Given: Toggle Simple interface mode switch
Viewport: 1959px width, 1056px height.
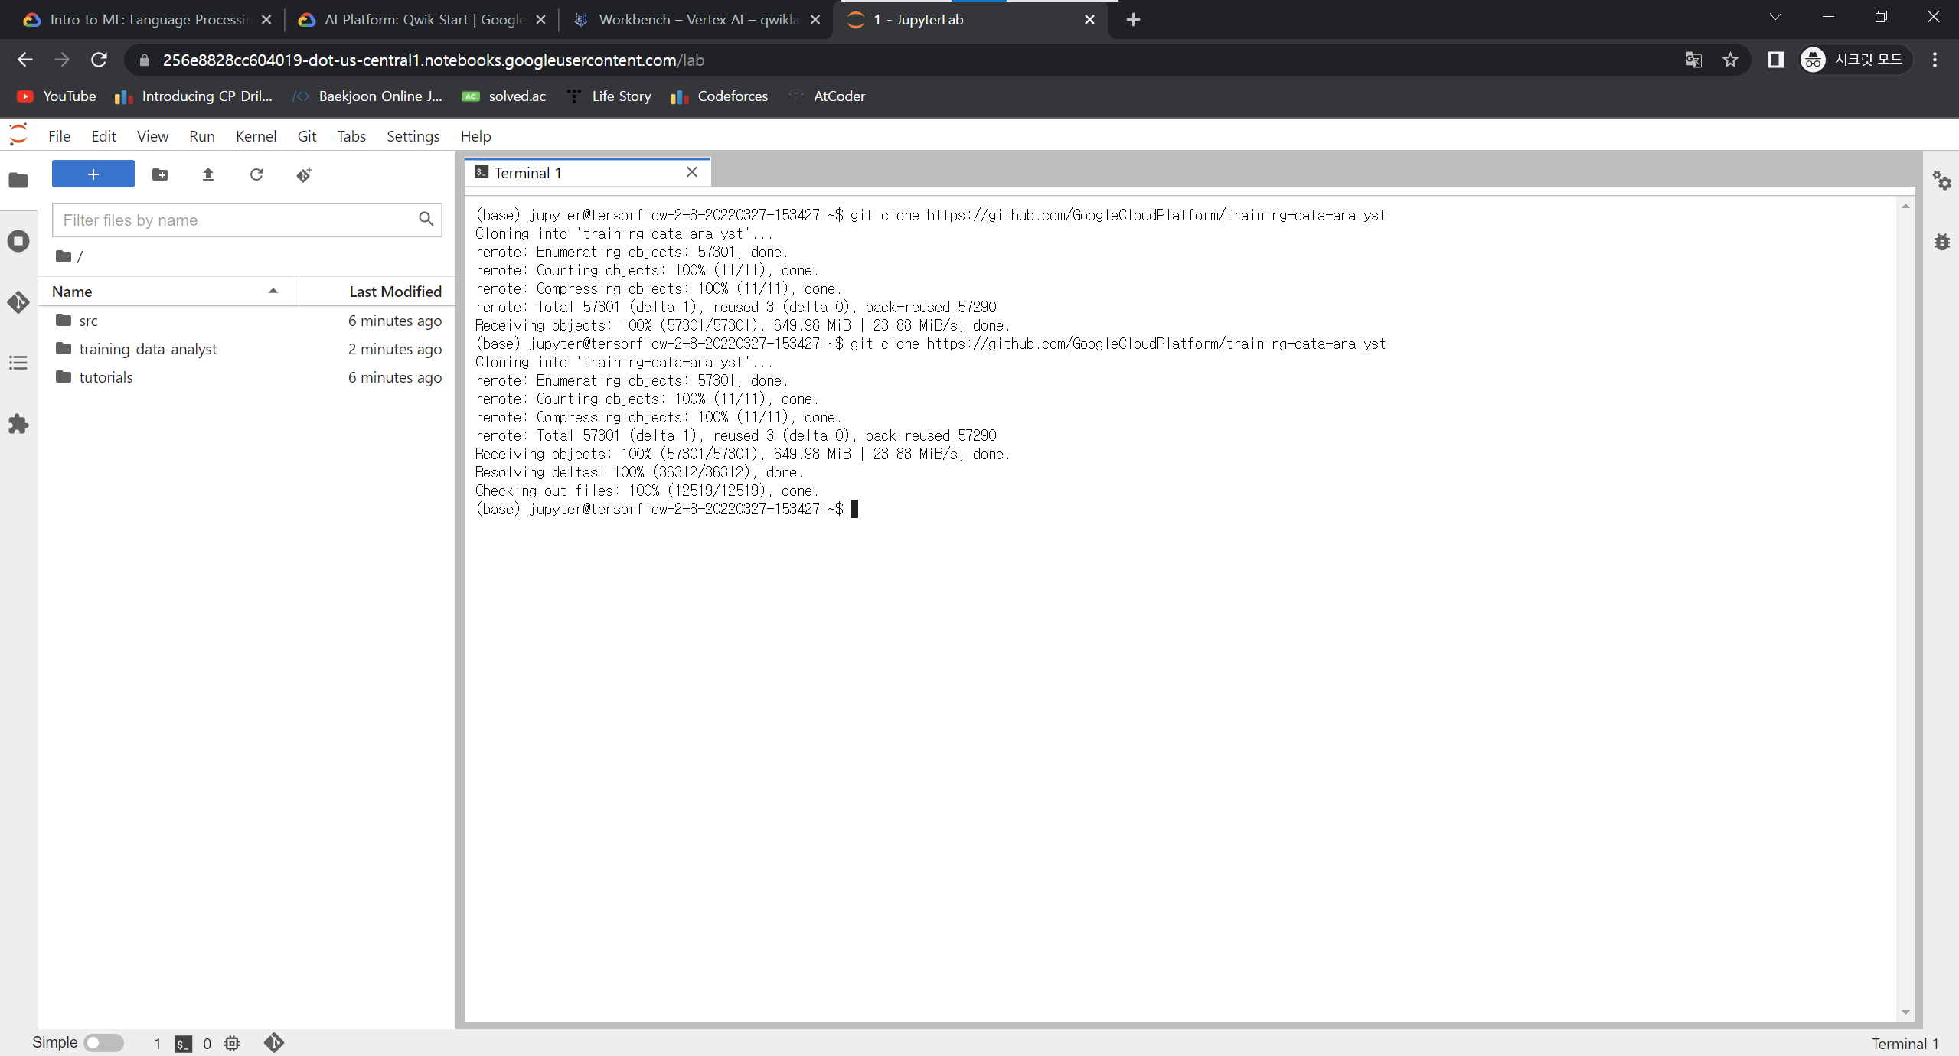Looking at the screenshot, I should (x=103, y=1042).
